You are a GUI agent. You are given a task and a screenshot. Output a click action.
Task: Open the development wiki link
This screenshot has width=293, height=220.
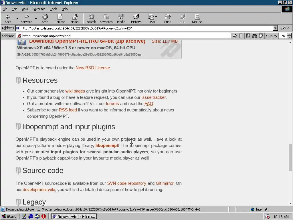tap(39, 190)
